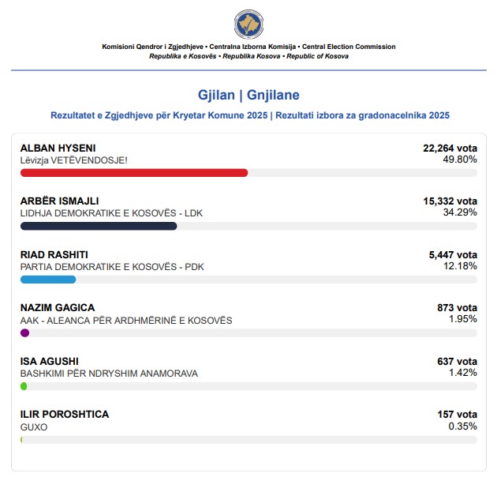Viewport: 497px width, 492px height.
Task: Select candidate name Ilir Poroshtica
Action: [65, 415]
